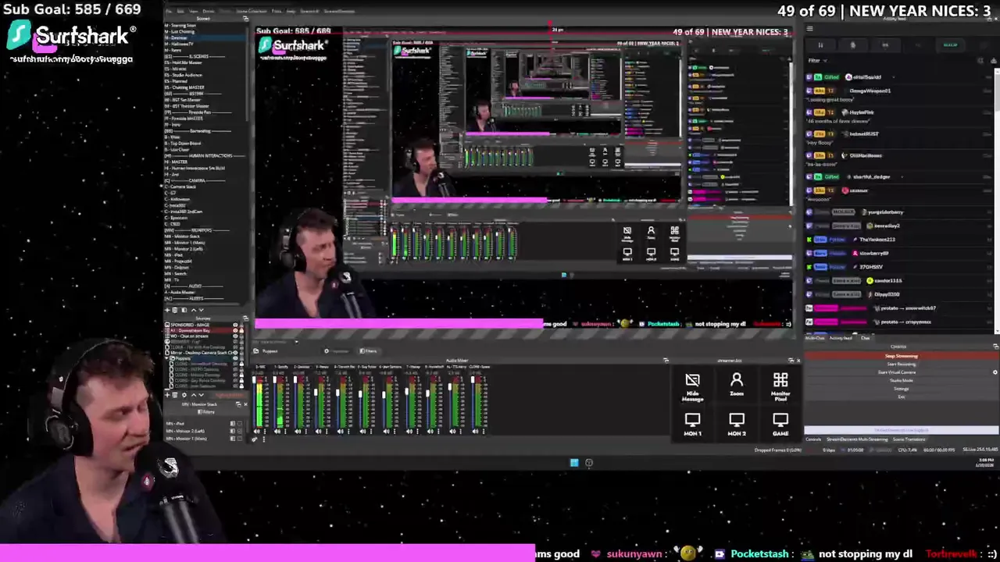The height and width of the screenshot is (562, 1000).
Task: Trigger the Monitor Pixel streamer.bot action
Action: tap(780, 387)
